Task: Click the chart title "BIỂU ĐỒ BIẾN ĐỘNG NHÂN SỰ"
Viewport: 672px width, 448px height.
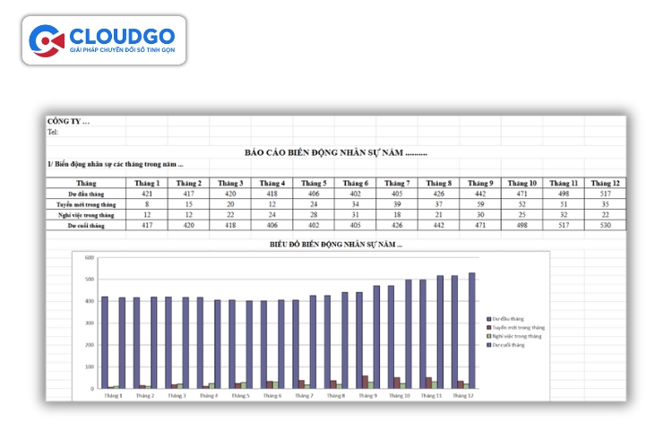Action: point(336,244)
